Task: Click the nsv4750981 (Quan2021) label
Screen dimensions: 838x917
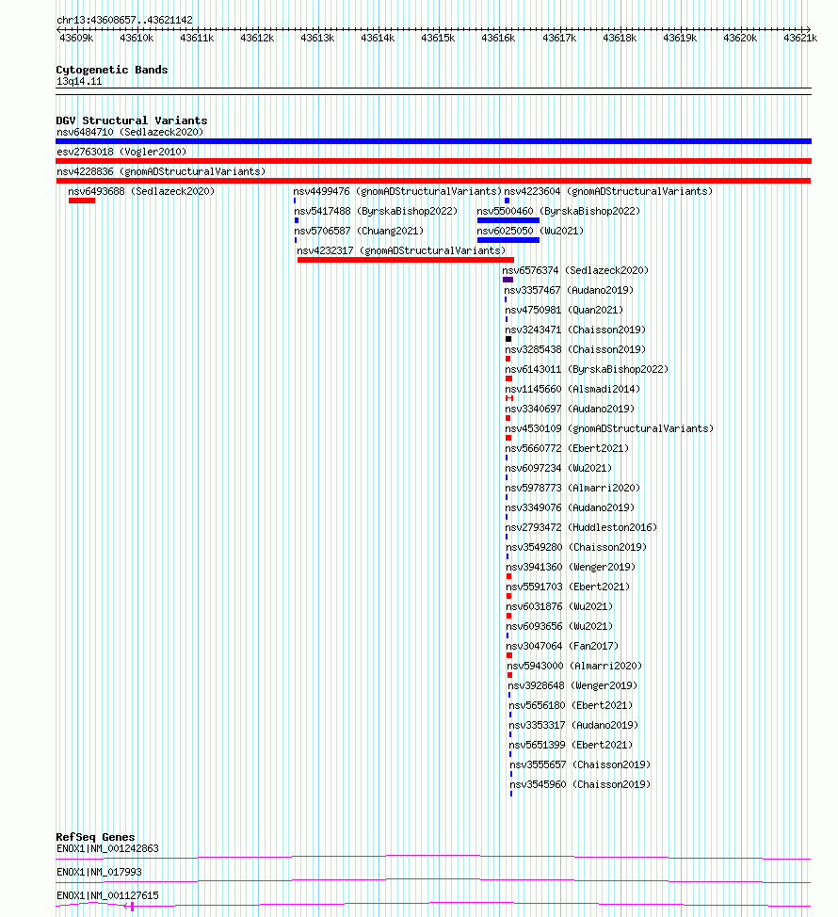Action: (564, 310)
